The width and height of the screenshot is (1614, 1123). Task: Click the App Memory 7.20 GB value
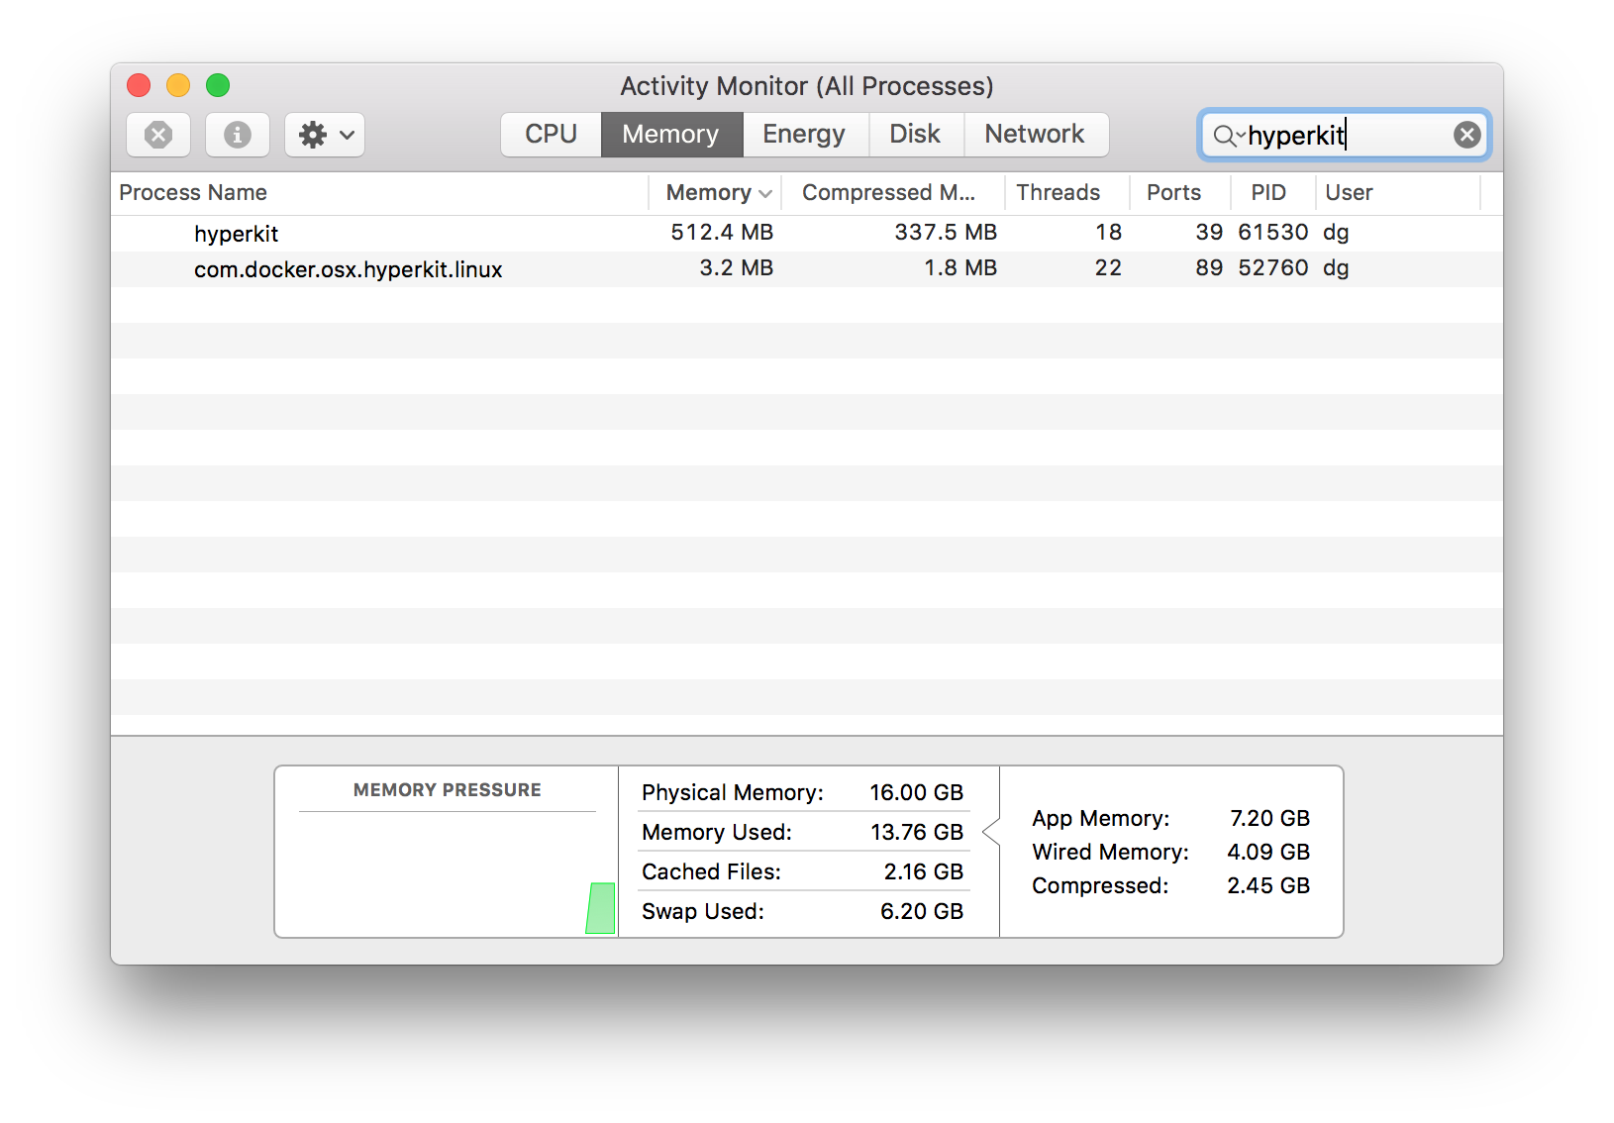tap(1269, 819)
